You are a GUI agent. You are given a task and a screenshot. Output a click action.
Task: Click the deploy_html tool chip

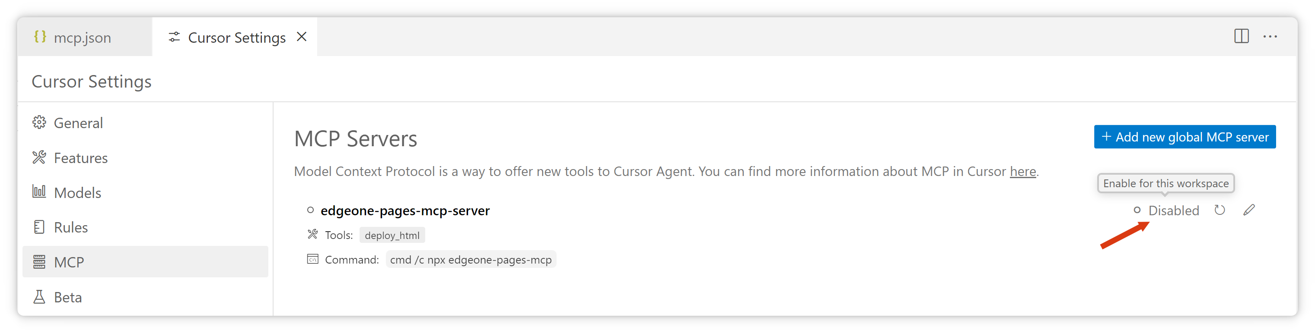tap(392, 235)
